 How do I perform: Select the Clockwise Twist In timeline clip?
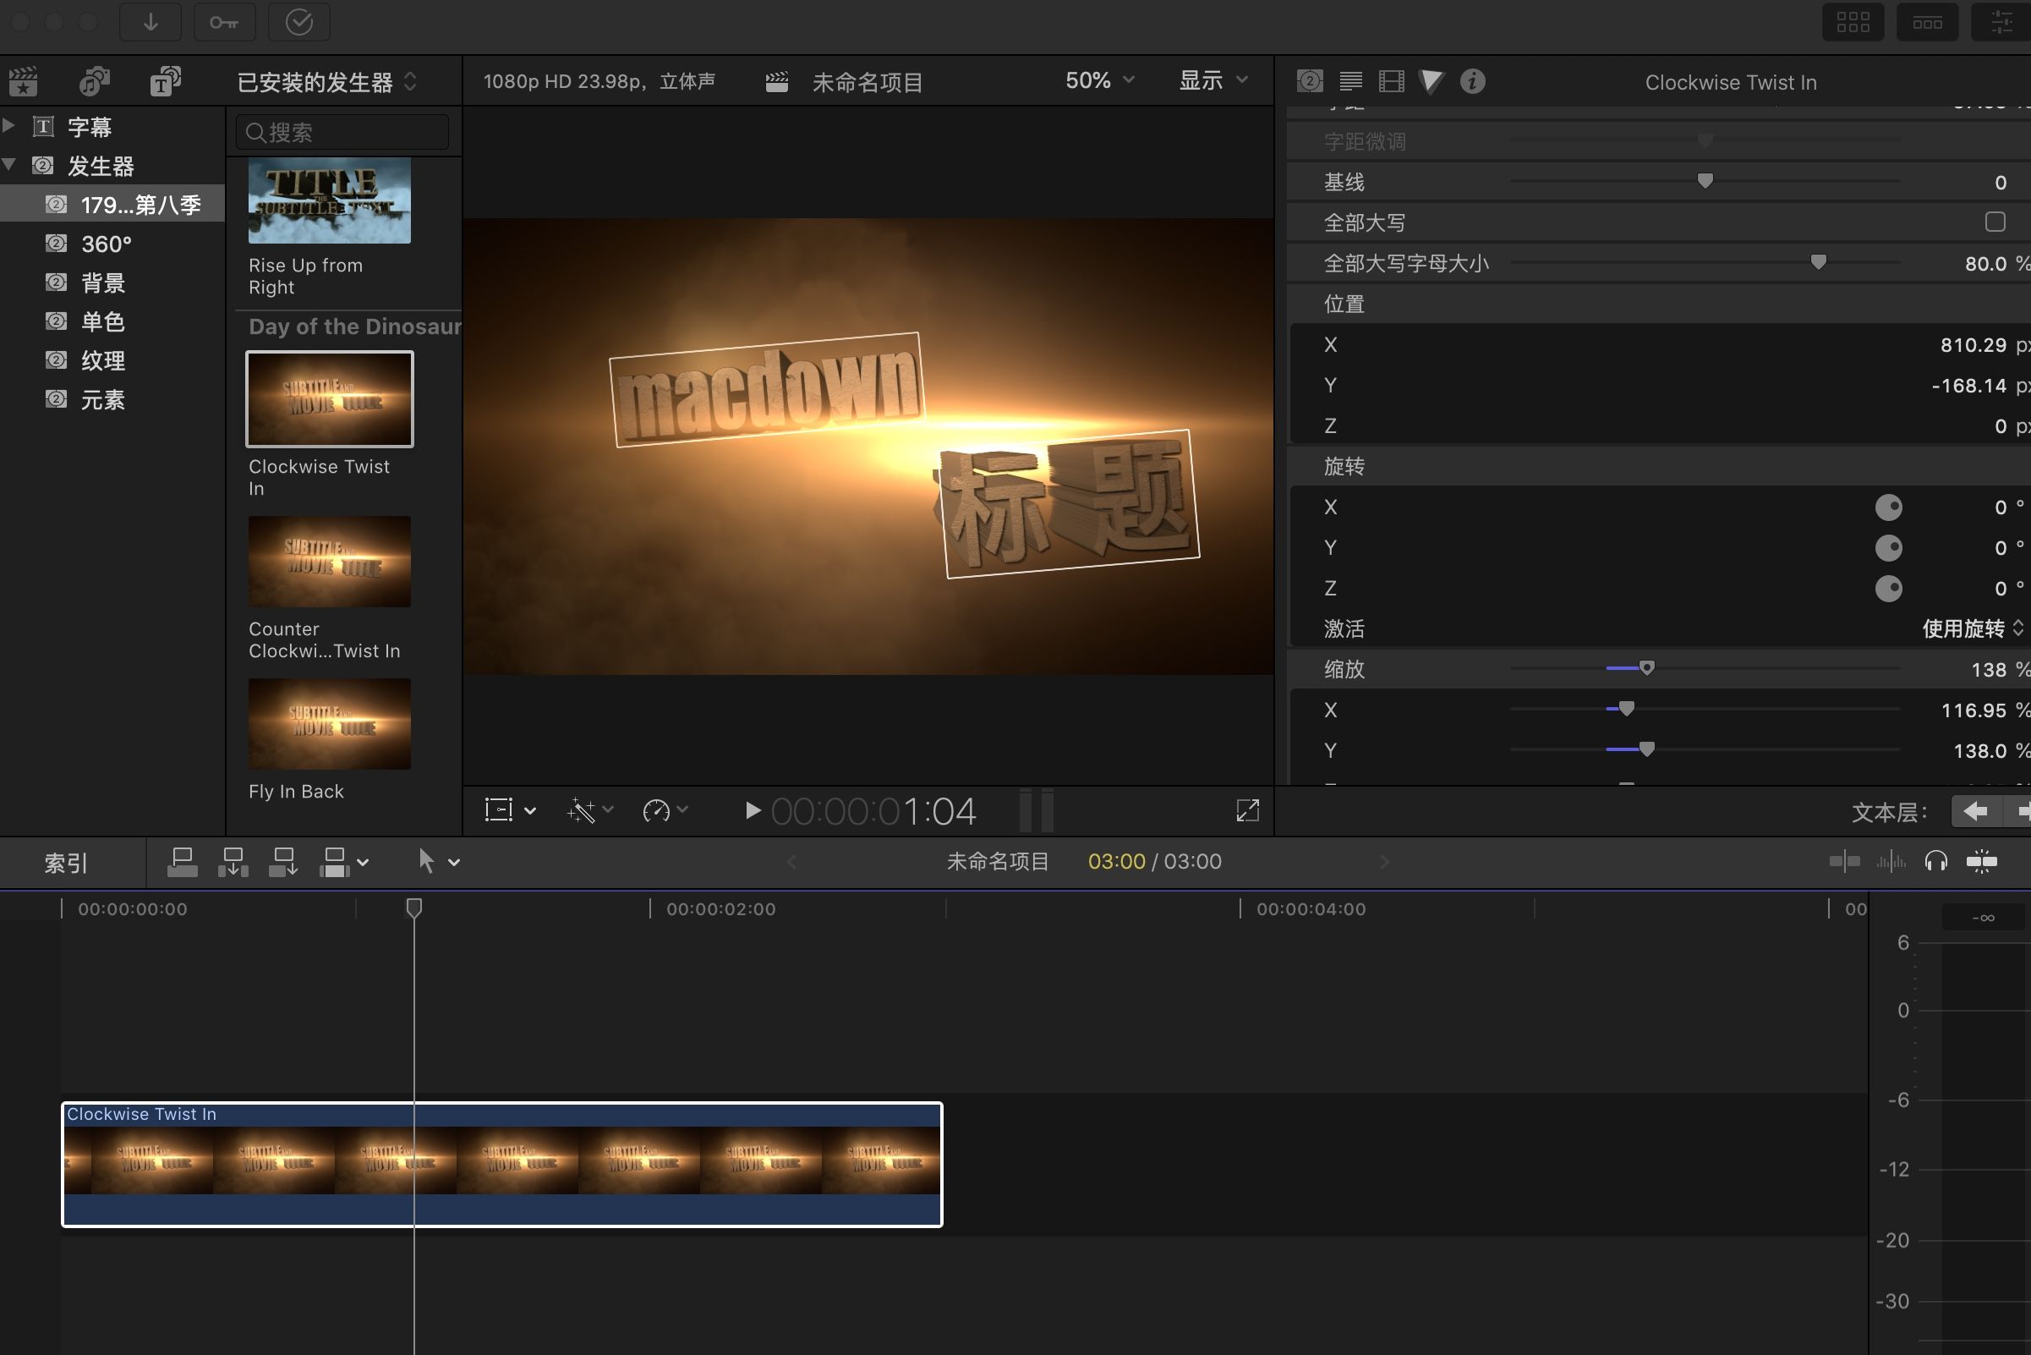point(502,1164)
